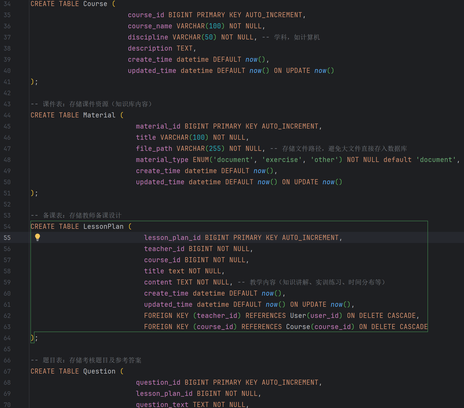Click title text column on line 58
The image size is (464, 408).
(164, 271)
